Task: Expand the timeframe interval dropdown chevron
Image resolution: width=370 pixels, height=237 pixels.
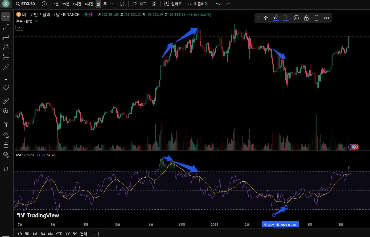Action: click(x=112, y=4)
